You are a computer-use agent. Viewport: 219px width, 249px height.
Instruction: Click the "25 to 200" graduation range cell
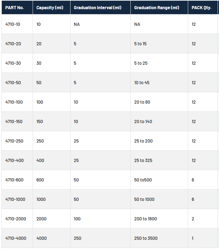143,141
